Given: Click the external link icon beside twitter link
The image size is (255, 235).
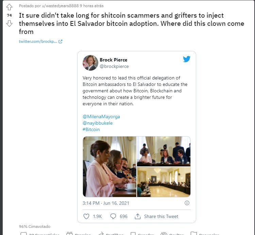Looking at the screenshot, I should 60,41.
